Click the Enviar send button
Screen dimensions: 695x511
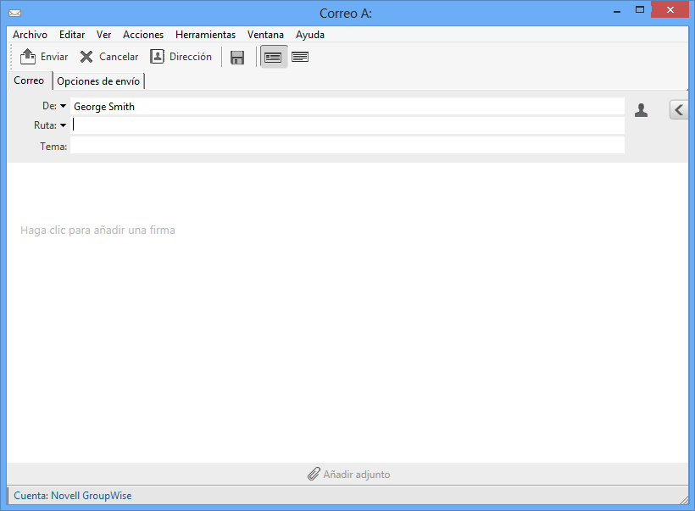point(44,57)
